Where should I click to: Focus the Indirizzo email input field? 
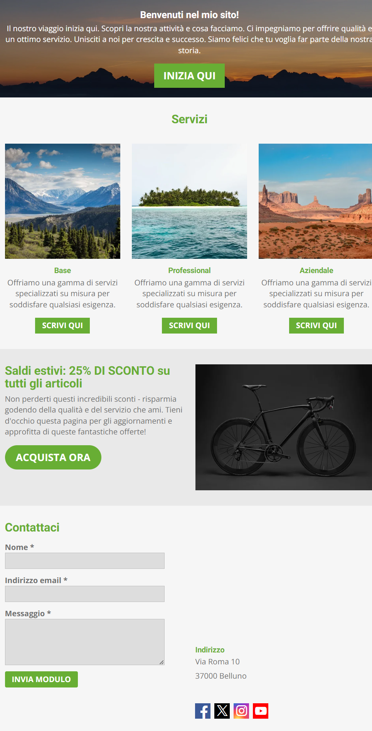coord(85,594)
